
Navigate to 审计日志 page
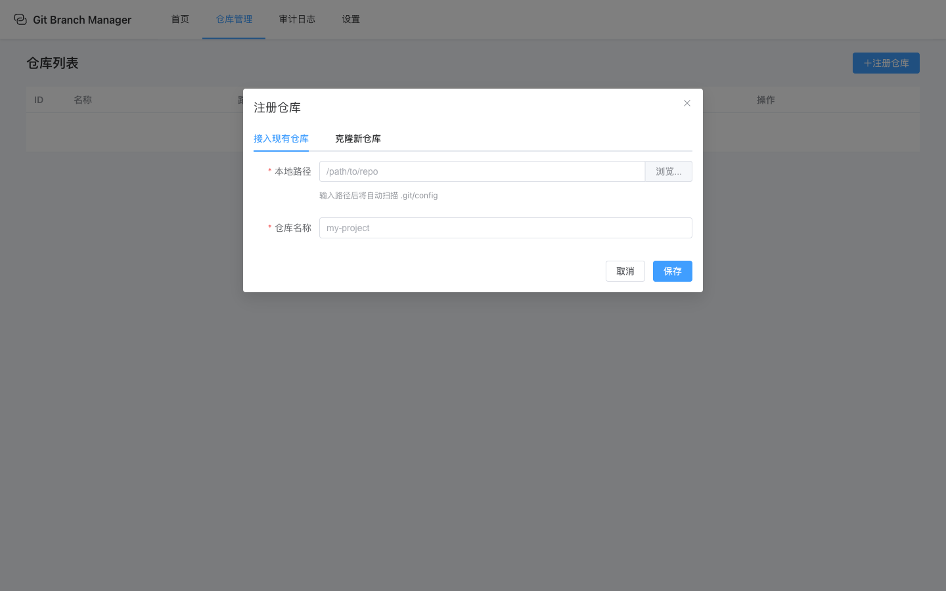point(297,19)
